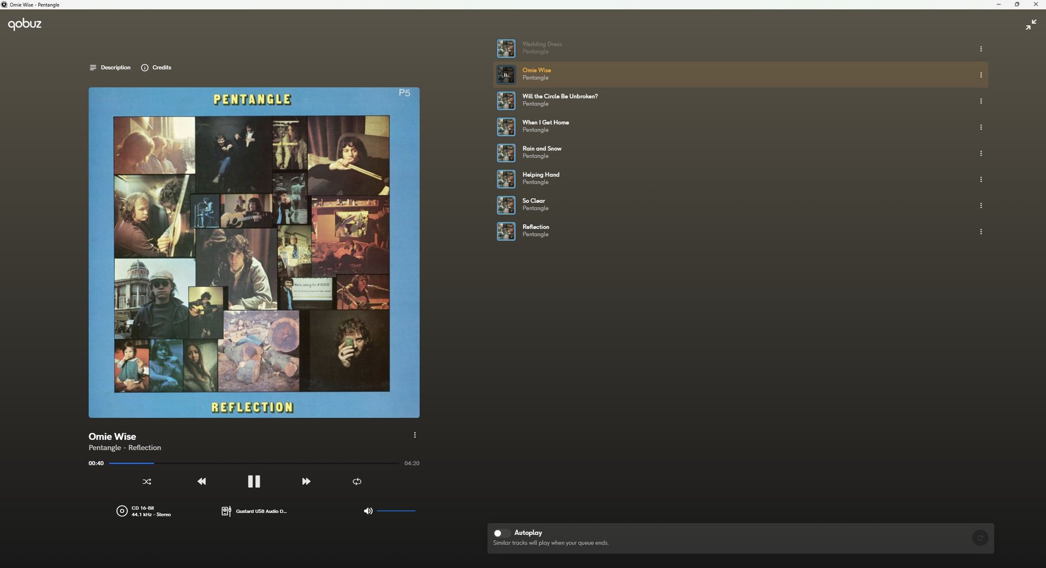Image resolution: width=1046 pixels, height=568 pixels.
Task: Click the volume slider
Action: coord(396,511)
